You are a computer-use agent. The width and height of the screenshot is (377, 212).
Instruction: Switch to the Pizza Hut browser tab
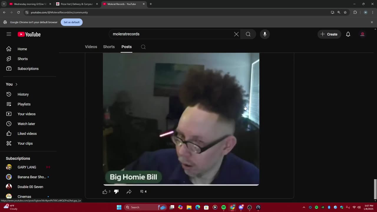pos(77,4)
